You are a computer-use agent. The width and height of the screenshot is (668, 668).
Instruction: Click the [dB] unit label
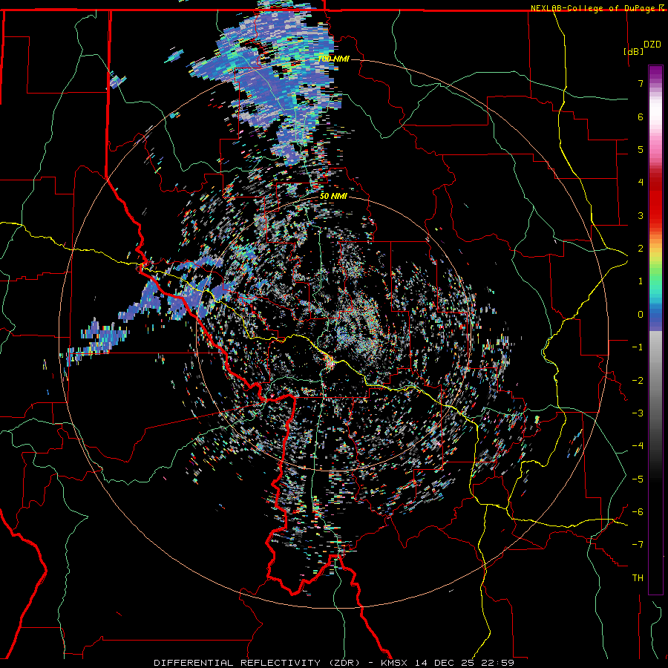click(x=634, y=51)
